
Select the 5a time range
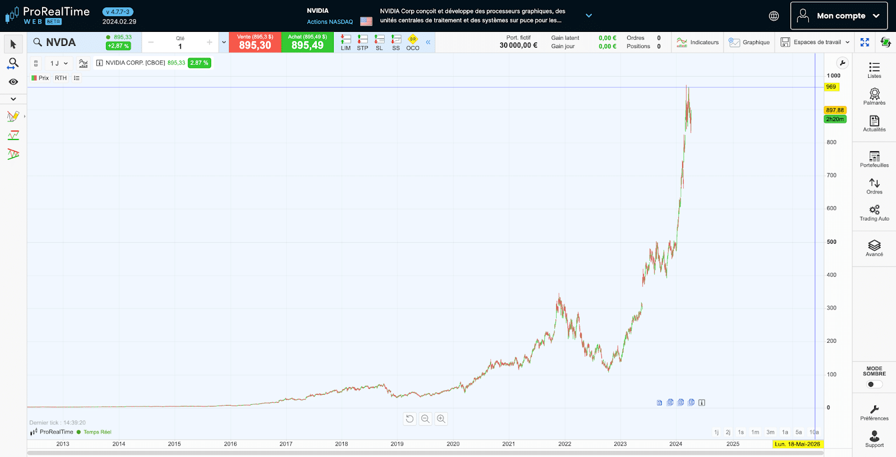[799, 432]
